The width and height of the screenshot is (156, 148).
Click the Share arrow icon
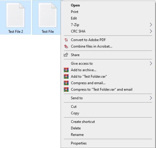pos(66,55)
